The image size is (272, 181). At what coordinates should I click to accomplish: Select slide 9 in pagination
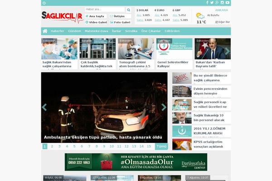(104, 146)
